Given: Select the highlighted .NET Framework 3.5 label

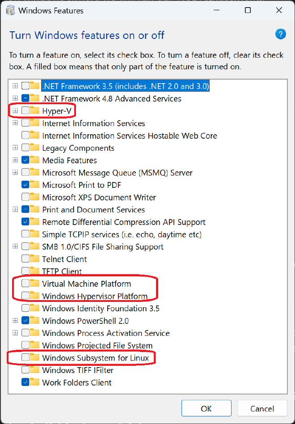Looking at the screenshot, I should (x=126, y=86).
